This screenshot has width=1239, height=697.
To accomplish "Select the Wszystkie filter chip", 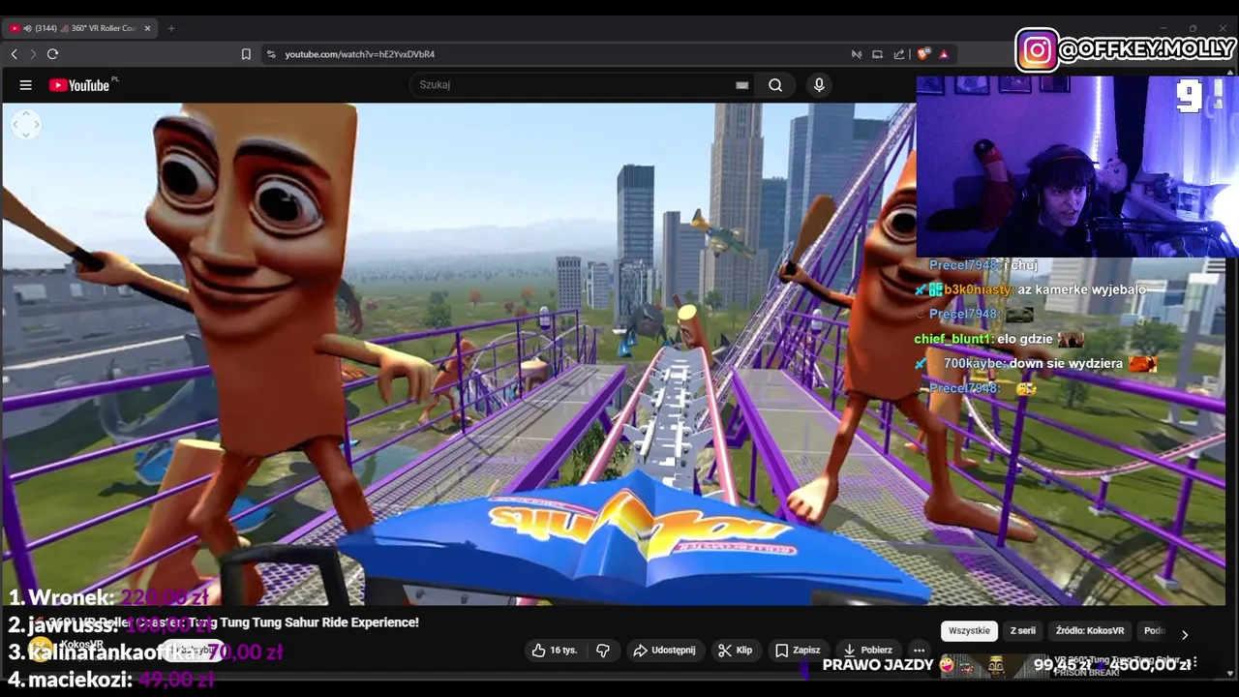I will point(969,631).
